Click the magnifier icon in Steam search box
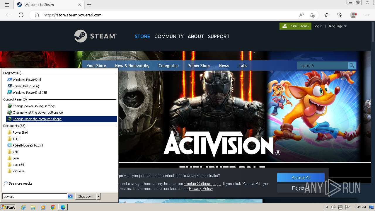 pyautogui.click(x=352, y=66)
